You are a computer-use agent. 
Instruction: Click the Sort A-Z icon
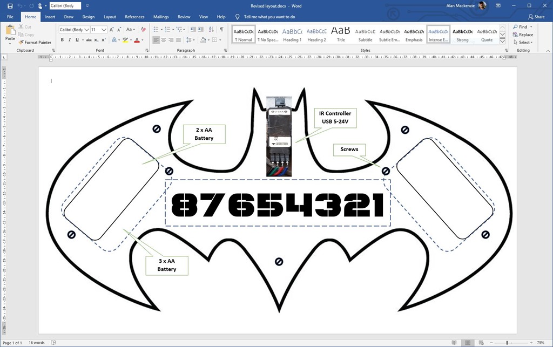point(211,30)
